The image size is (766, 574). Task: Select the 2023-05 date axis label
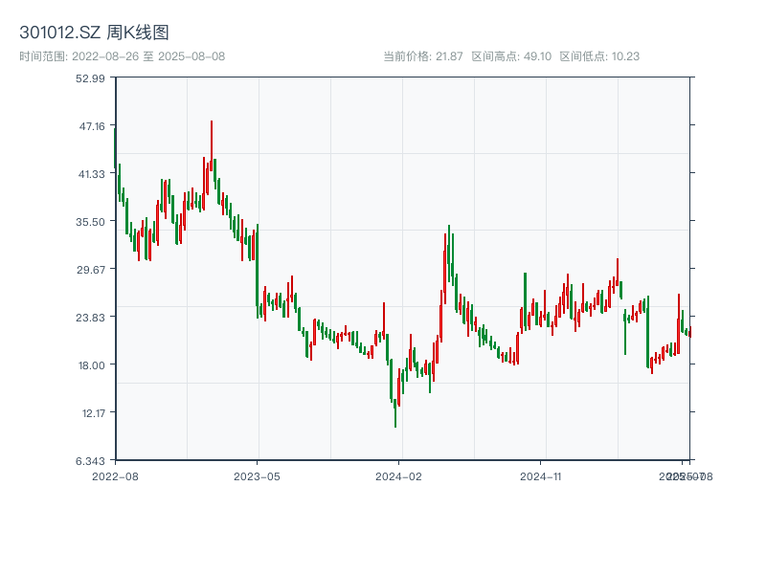click(258, 475)
